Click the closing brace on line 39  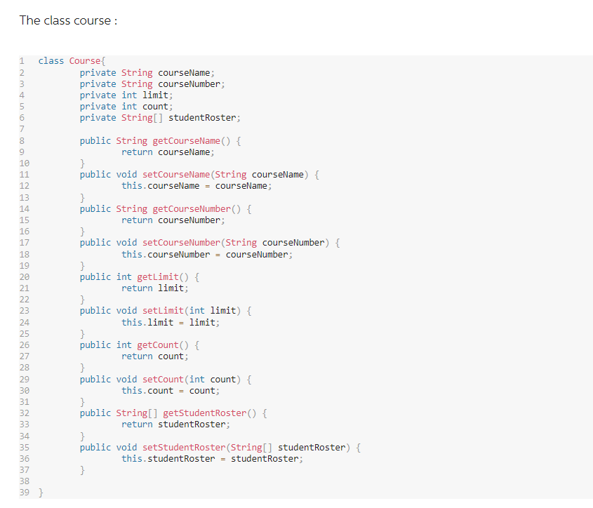tap(40, 492)
